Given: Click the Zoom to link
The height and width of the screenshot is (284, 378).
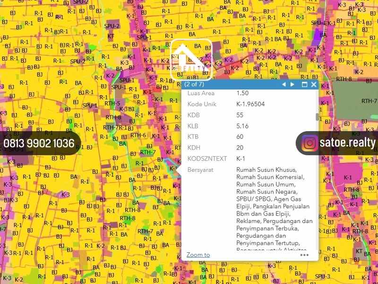Looking at the screenshot, I should coord(198,255).
